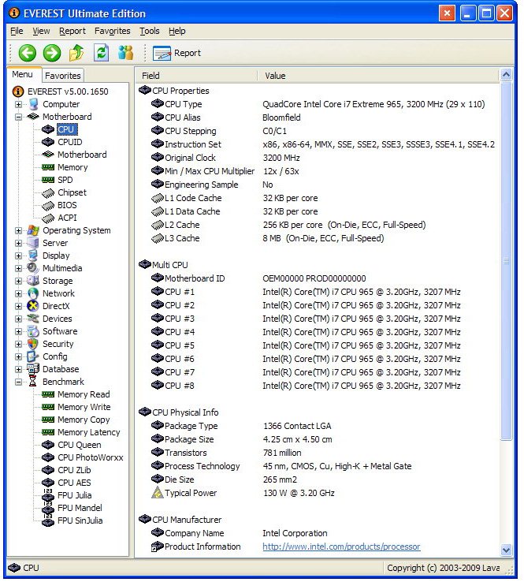The height and width of the screenshot is (582, 524).
Task: Click the Benchmark hourglass icon
Action: pos(33,382)
